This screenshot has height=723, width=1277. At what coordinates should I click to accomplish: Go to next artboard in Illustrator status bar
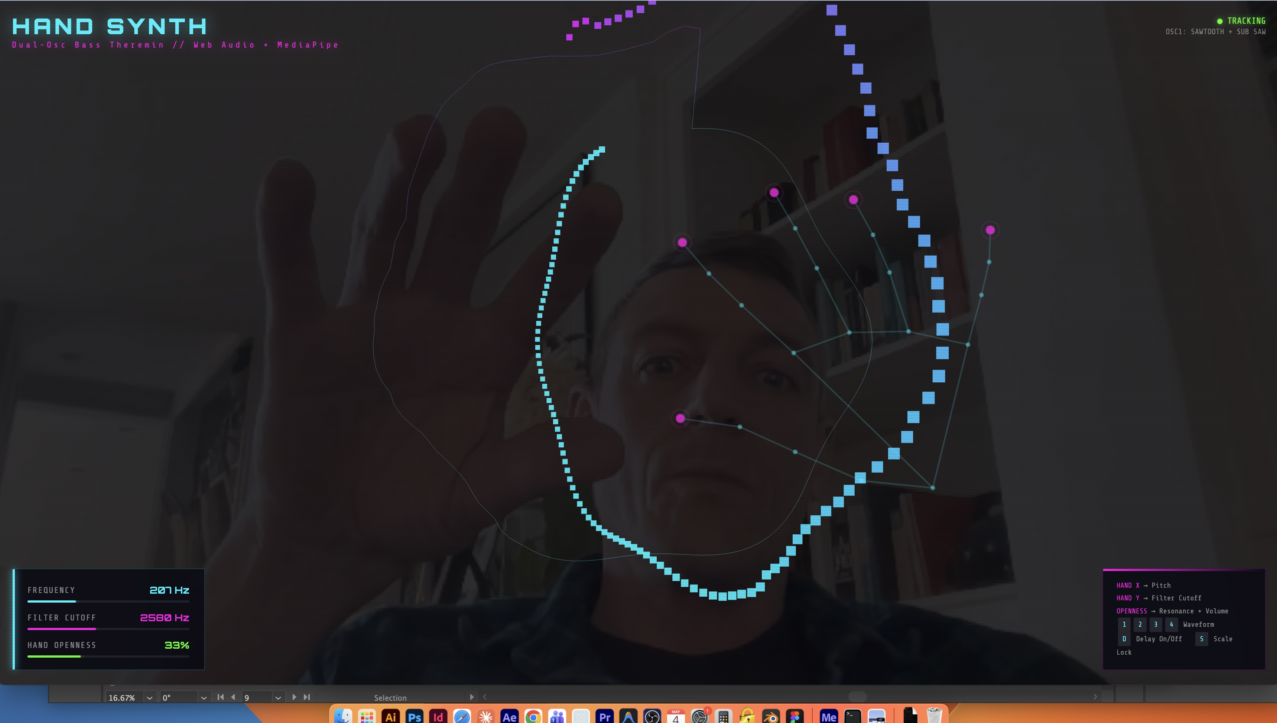coord(294,697)
